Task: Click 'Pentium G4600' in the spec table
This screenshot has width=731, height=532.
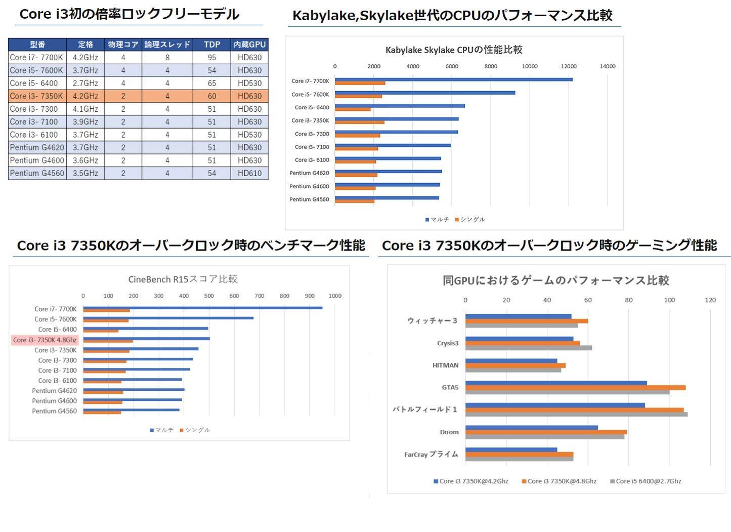Action: click(37, 160)
